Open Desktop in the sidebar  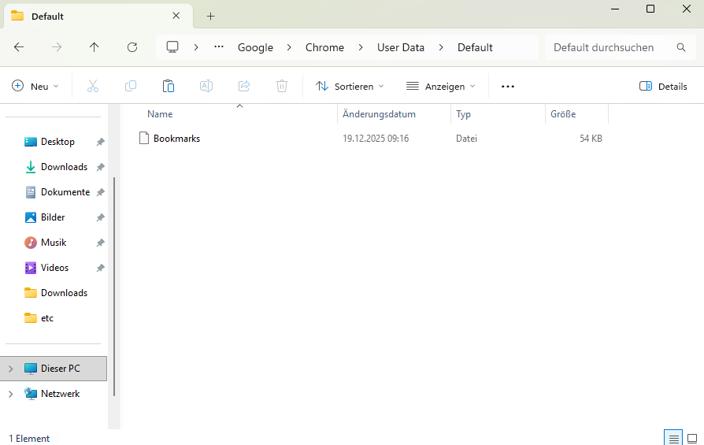click(57, 142)
